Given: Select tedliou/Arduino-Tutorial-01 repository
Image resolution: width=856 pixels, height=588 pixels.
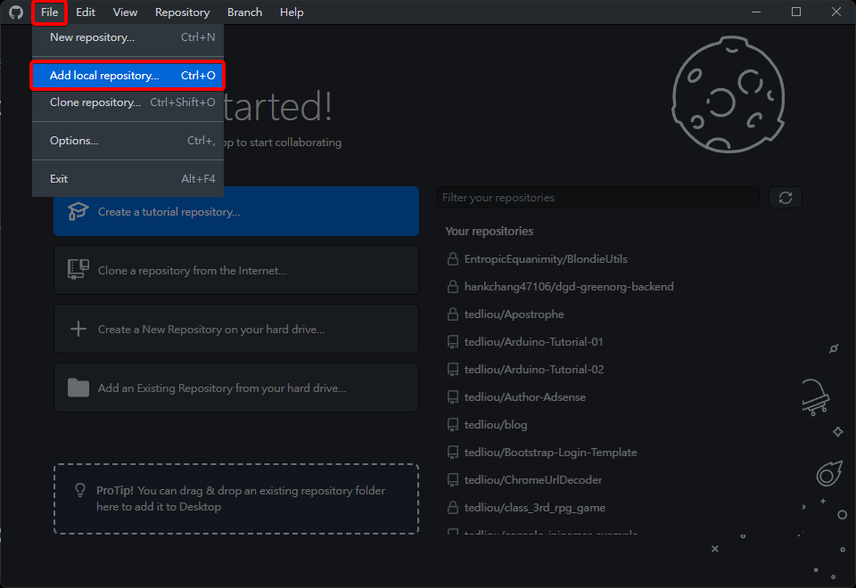Looking at the screenshot, I should tap(533, 342).
